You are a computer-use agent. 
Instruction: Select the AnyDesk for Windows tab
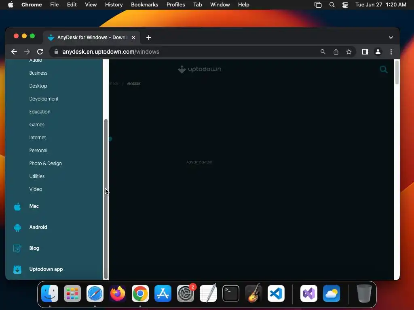91,38
